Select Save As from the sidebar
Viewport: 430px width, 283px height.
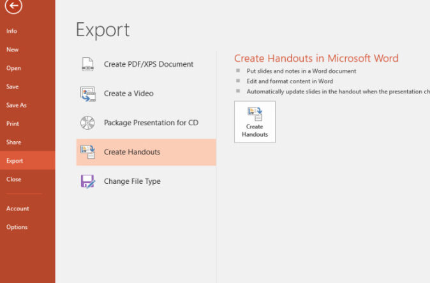pos(16,105)
